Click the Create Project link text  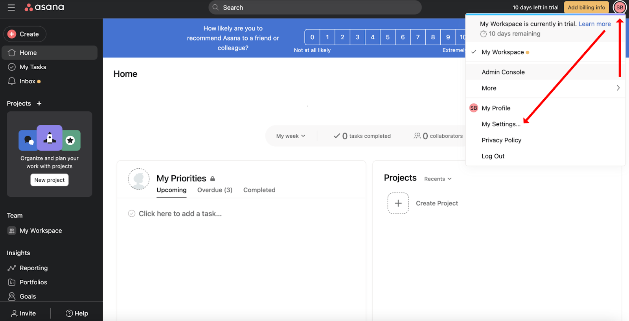(x=437, y=203)
